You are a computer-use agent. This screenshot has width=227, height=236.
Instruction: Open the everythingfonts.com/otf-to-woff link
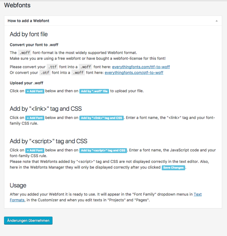pos(134,73)
